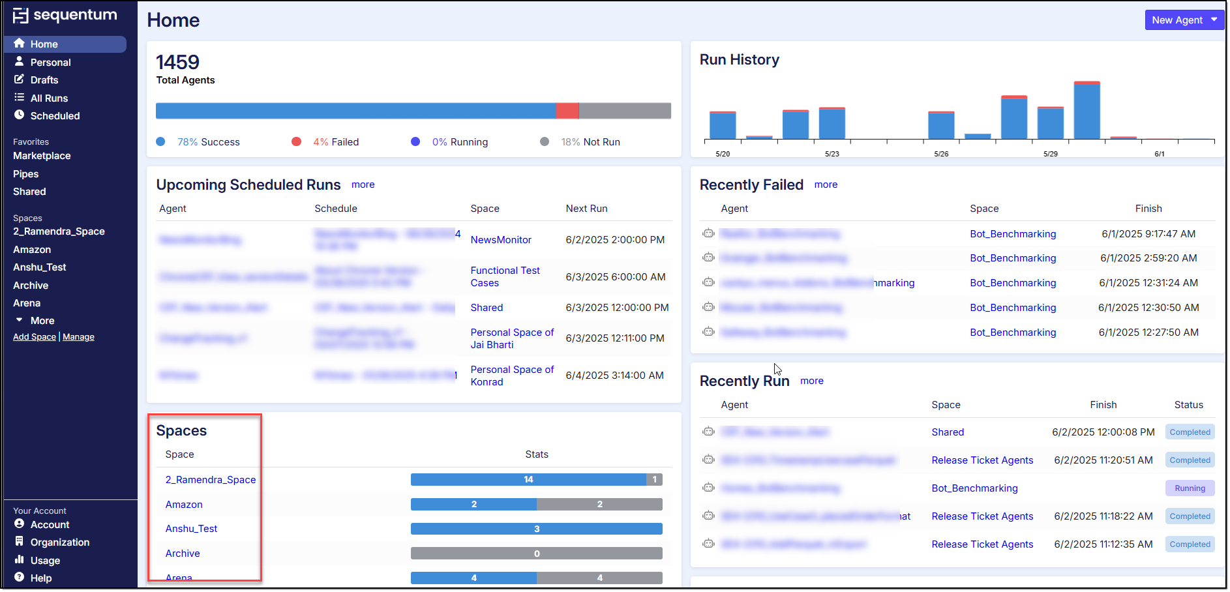Click more link beside Recently Failed

pyautogui.click(x=826, y=185)
